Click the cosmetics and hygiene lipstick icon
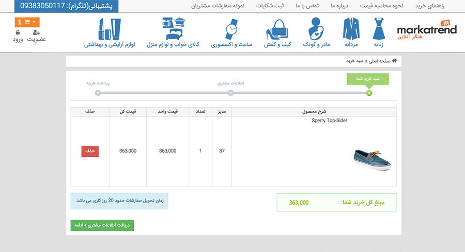The width and height of the screenshot is (465, 252). [110, 29]
